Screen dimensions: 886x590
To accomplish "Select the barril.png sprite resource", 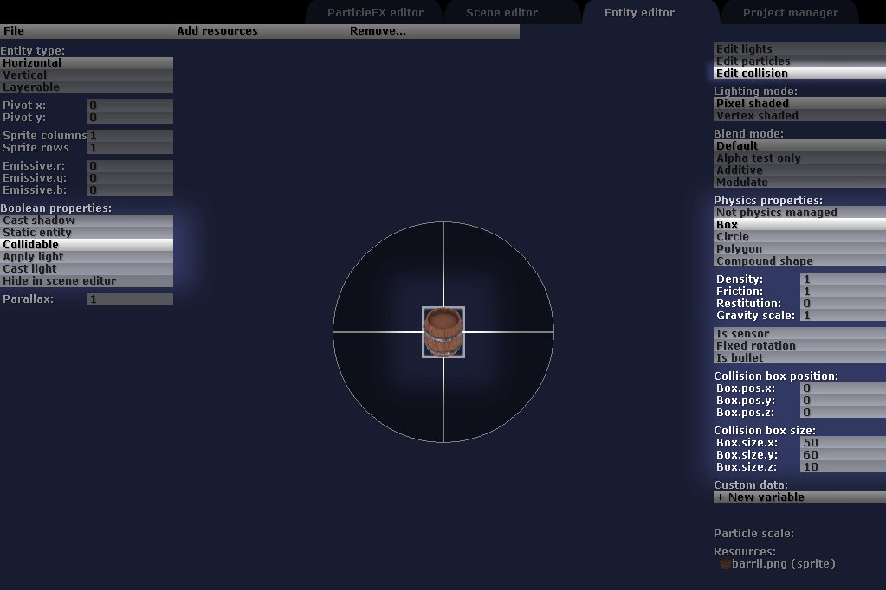I will click(x=783, y=564).
